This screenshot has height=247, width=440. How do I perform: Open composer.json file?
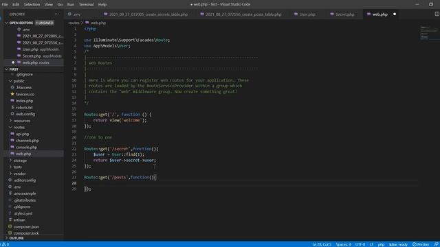pos(26,226)
